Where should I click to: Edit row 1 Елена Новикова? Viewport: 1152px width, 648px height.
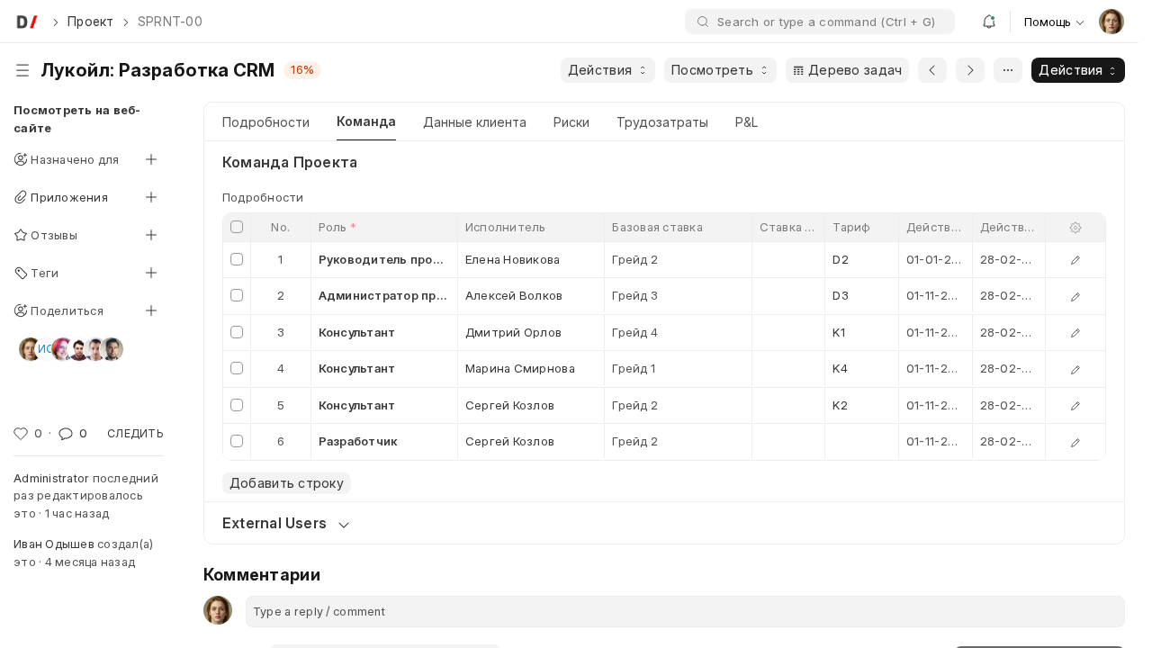click(x=1075, y=260)
